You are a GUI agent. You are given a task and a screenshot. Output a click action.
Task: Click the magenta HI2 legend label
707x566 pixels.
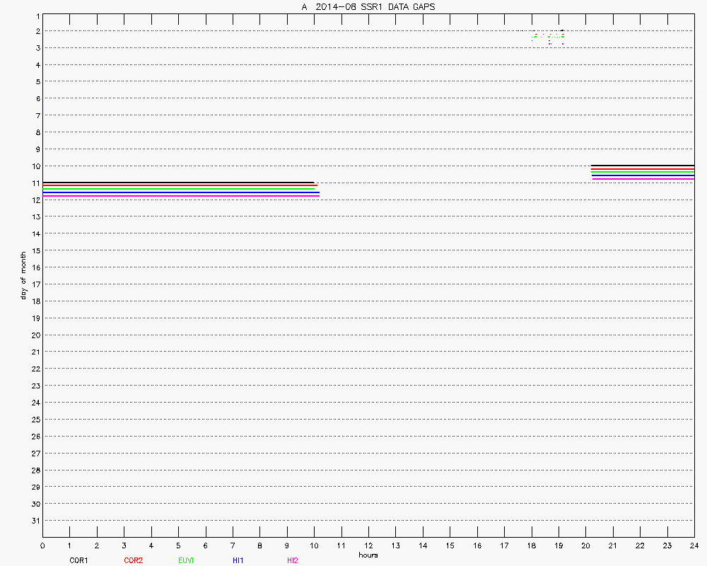pyautogui.click(x=292, y=560)
